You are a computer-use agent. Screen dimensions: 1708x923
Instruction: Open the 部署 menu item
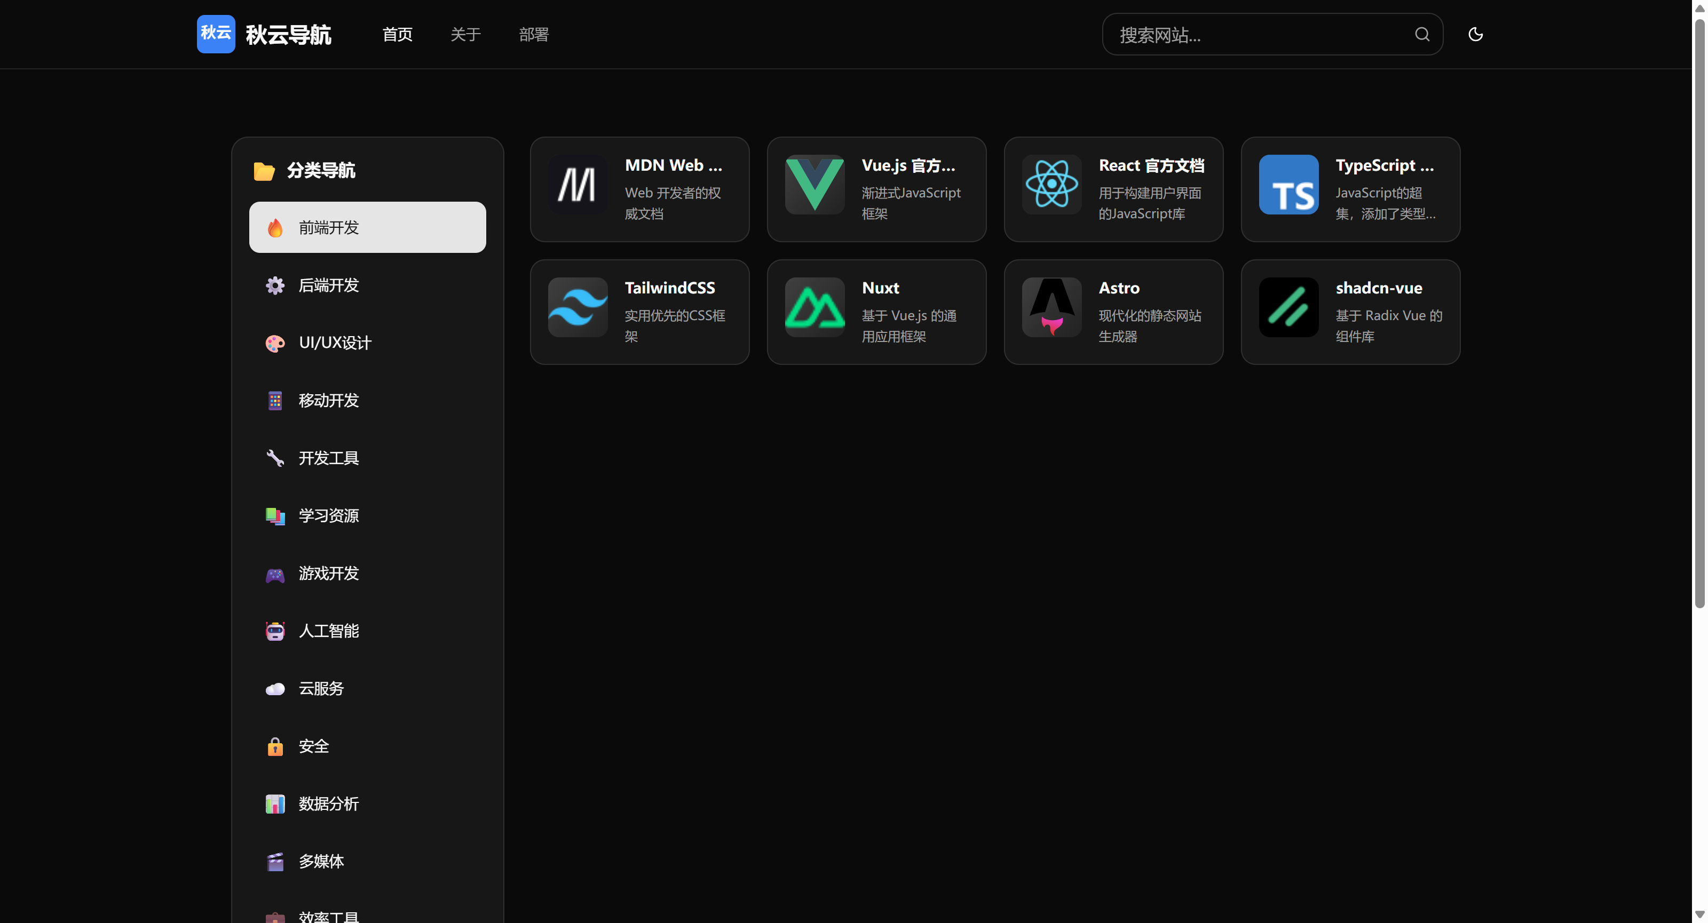[x=534, y=35]
